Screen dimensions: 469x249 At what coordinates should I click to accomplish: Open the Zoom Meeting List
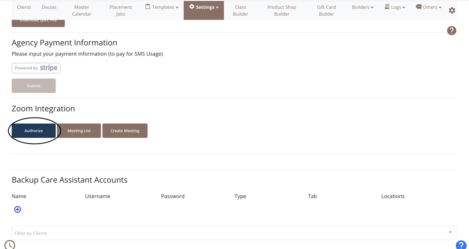pyautogui.click(x=79, y=130)
